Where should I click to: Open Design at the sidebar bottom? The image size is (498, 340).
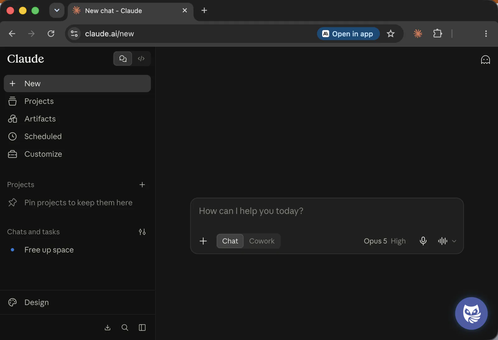click(x=77, y=302)
